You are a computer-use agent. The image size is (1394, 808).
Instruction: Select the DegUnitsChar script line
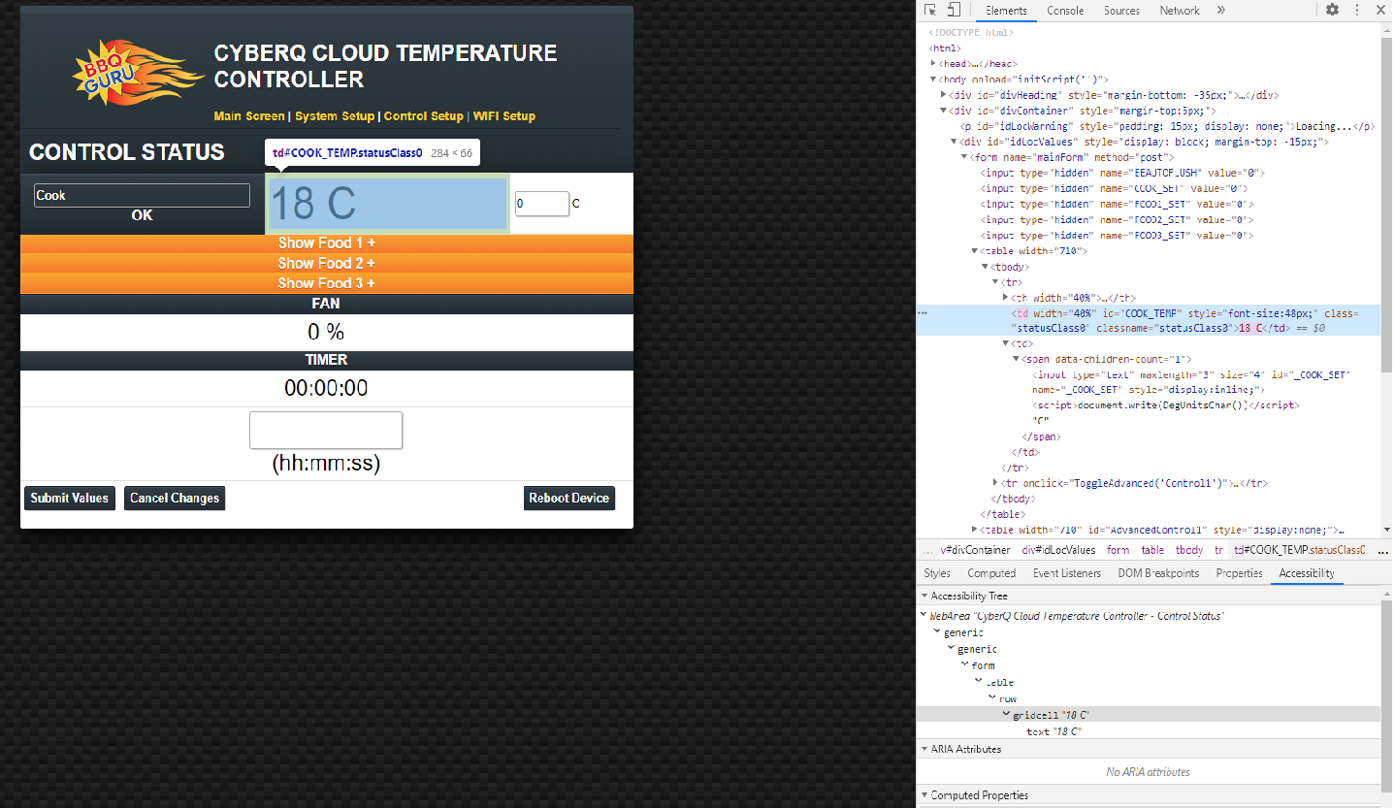click(1165, 405)
